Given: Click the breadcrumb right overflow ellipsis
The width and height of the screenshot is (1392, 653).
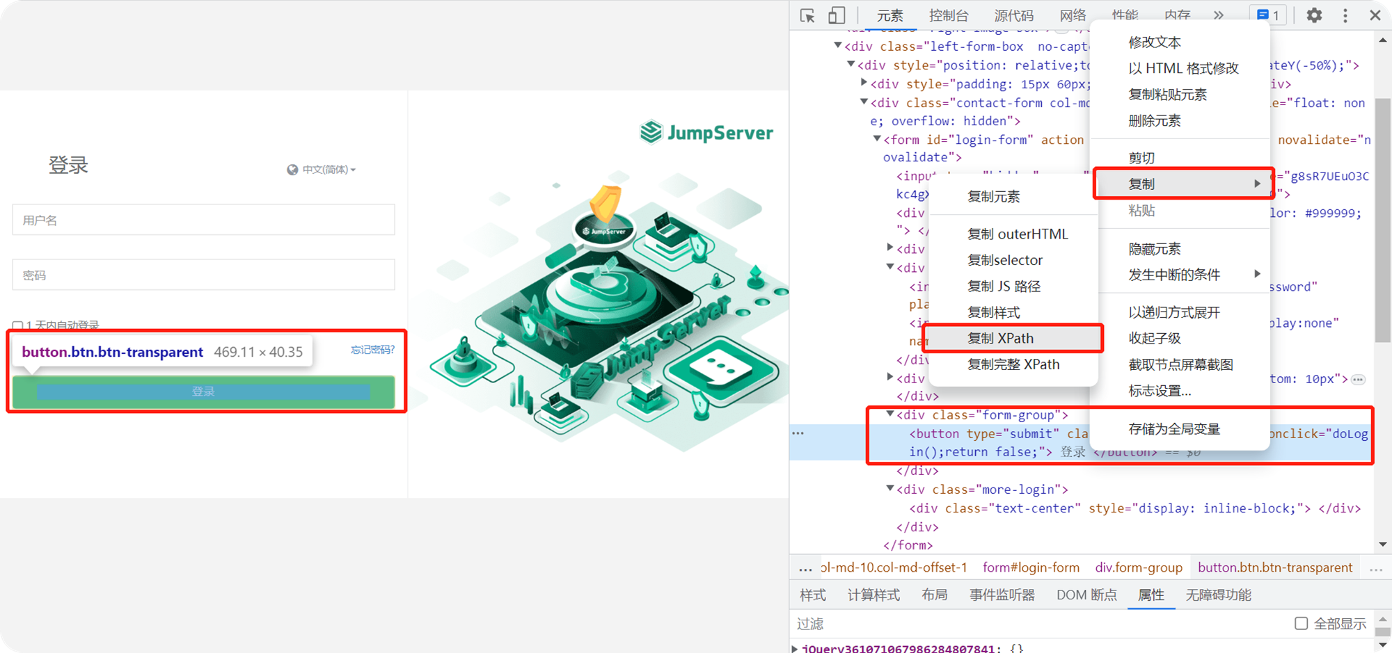Looking at the screenshot, I should click(1376, 569).
